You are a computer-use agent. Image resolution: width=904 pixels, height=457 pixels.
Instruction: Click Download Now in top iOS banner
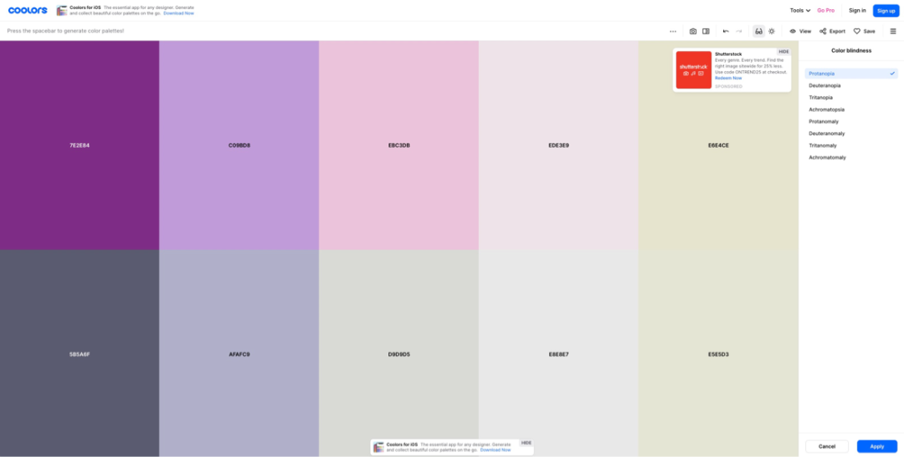tap(179, 13)
